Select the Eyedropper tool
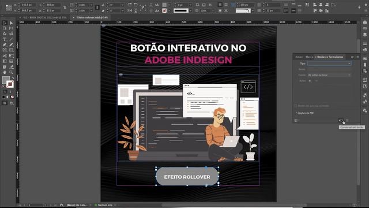369x208 pixels. [x=11, y=67]
